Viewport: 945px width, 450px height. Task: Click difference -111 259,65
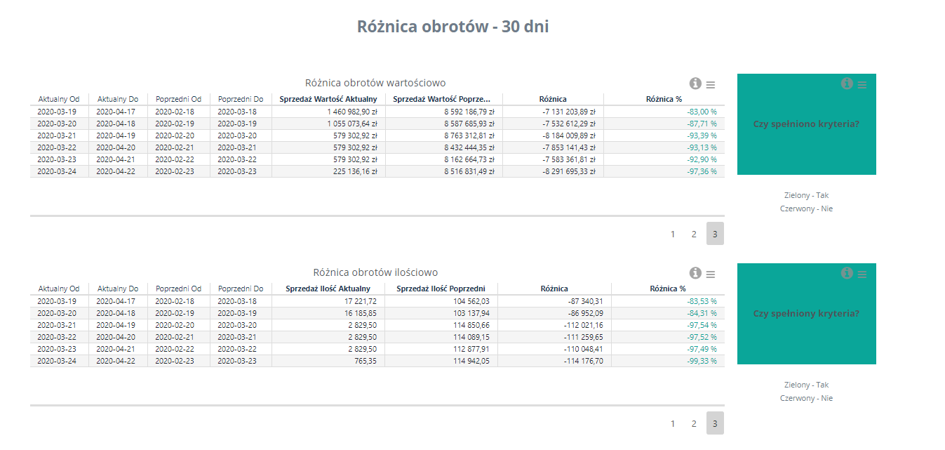tap(584, 337)
